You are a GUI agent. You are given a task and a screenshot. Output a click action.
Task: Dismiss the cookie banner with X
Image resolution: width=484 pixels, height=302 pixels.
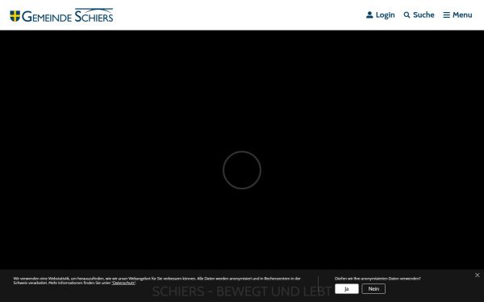coord(478,275)
